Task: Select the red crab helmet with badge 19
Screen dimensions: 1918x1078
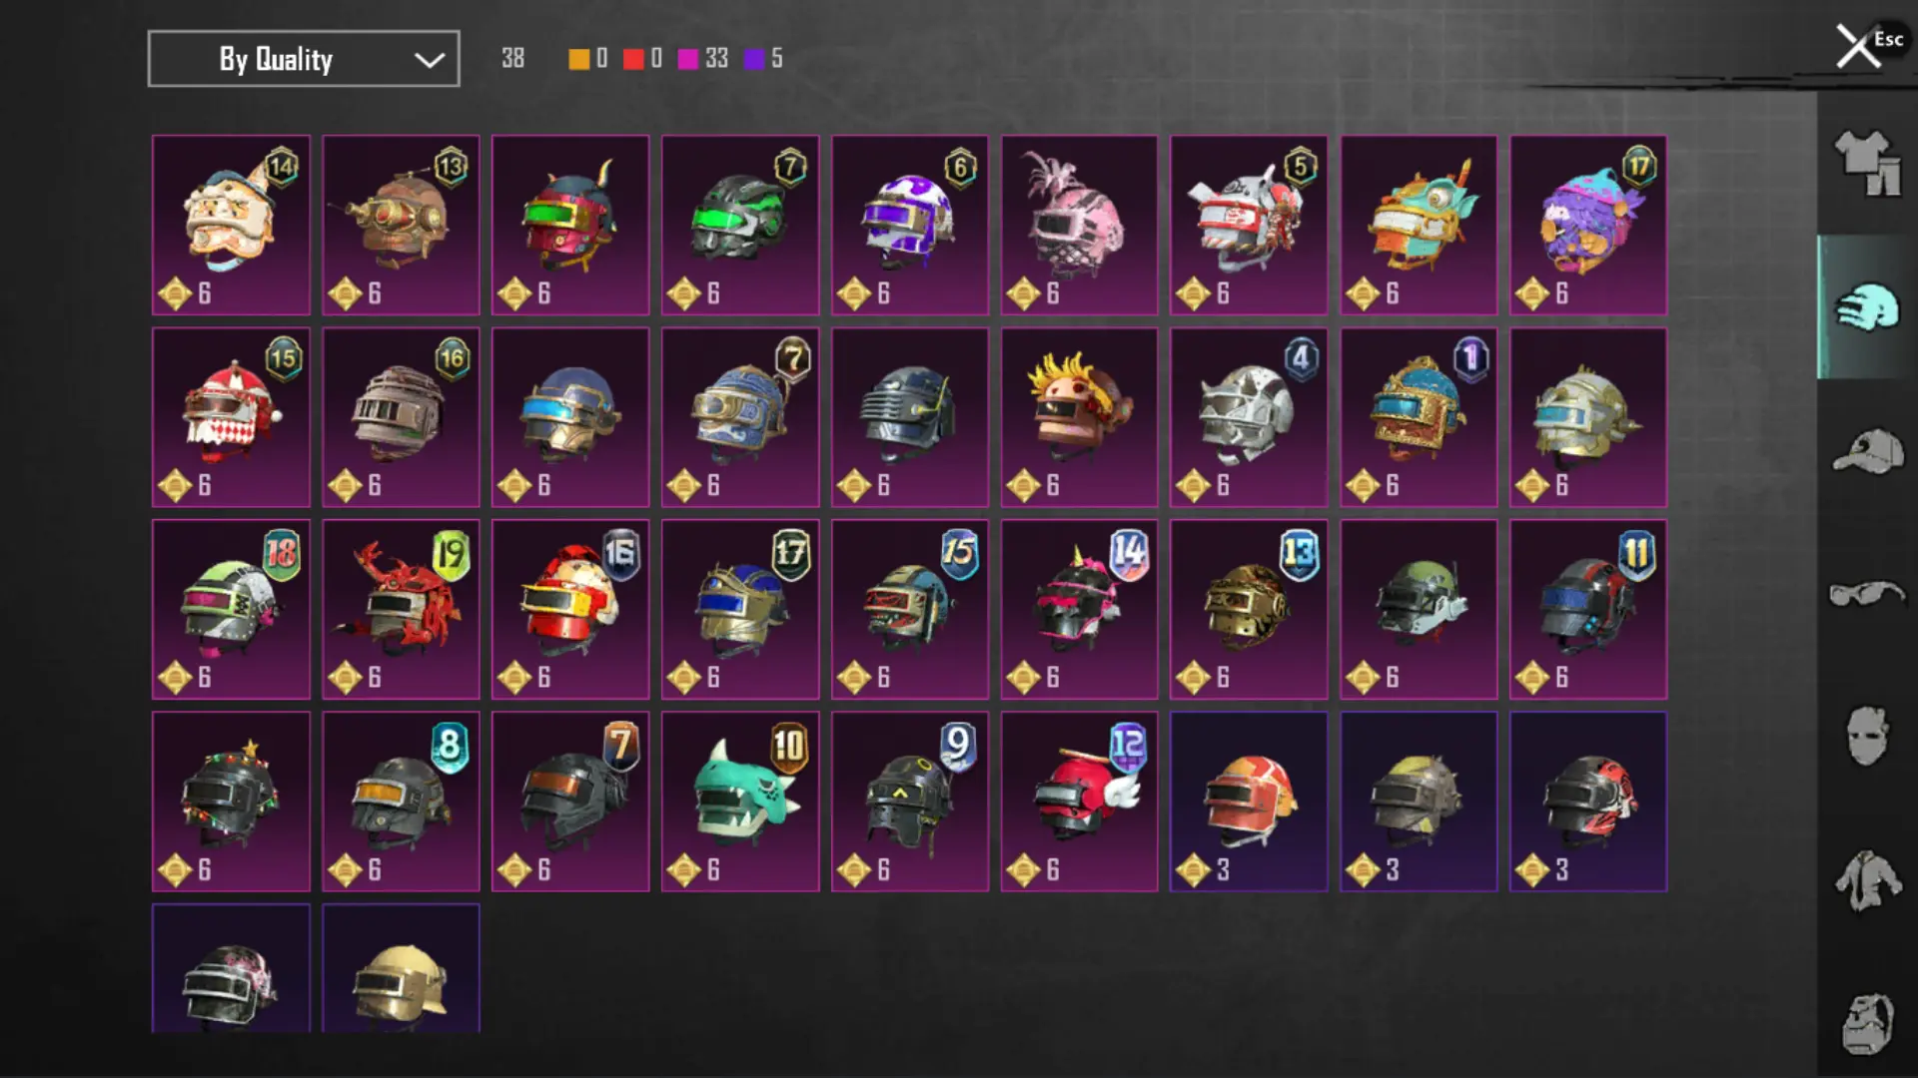Action: (x=401, y=609)
